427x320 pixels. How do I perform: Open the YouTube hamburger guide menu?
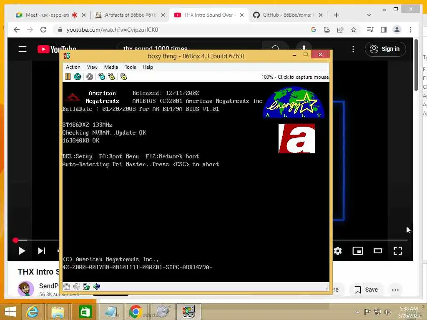(x=23, y=49)
